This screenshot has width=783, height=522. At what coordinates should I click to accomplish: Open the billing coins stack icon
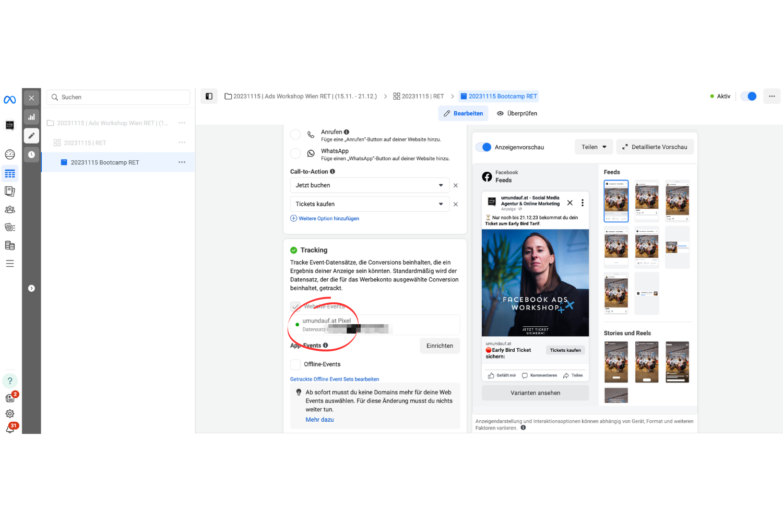[10, 245]
